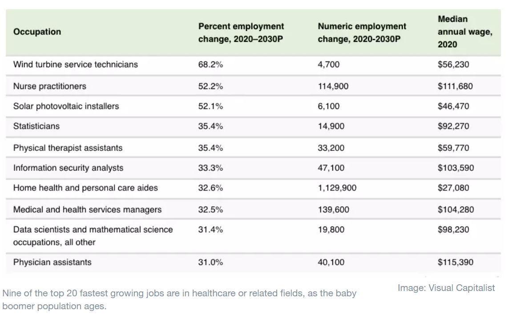Click the caption about healthcare jobs

(179, 300)
